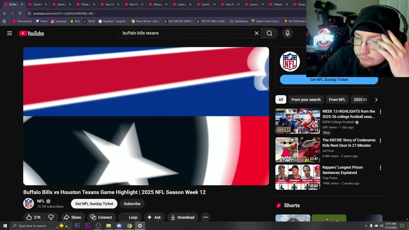Go back in browser history
This screenshot has height=230, width=409.
pos(4,13)
